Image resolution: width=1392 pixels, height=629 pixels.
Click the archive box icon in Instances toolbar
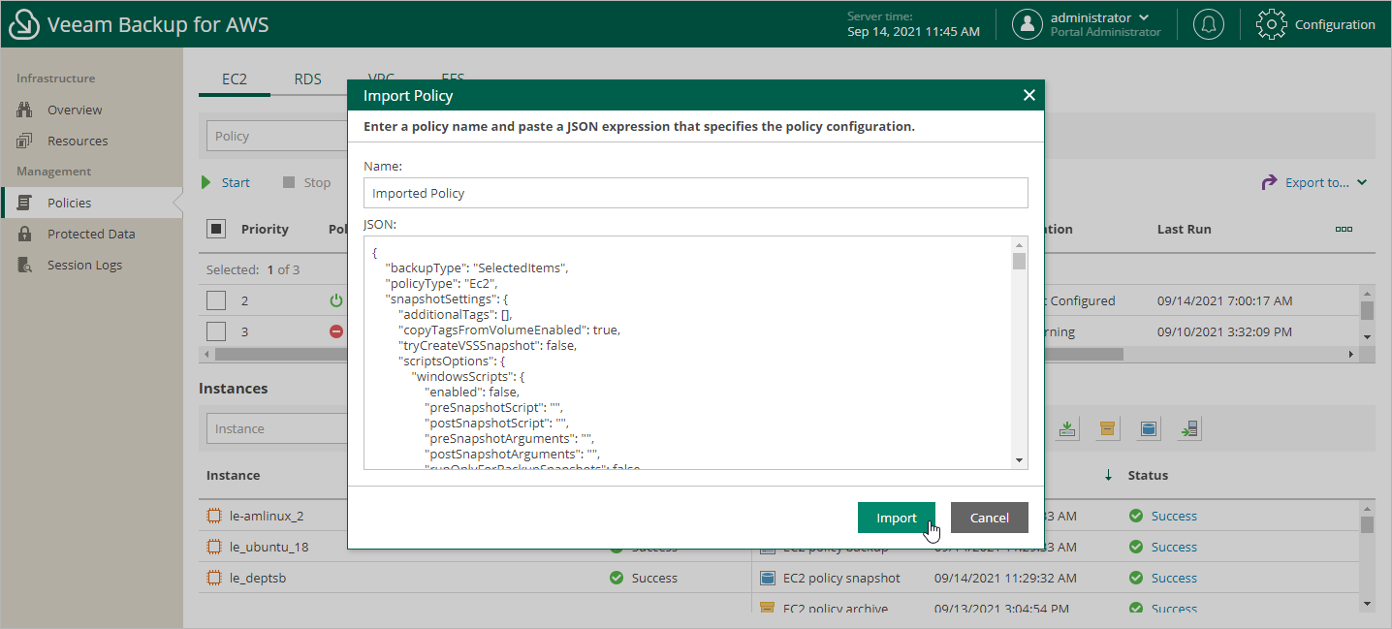click(x=1108, y=427)
